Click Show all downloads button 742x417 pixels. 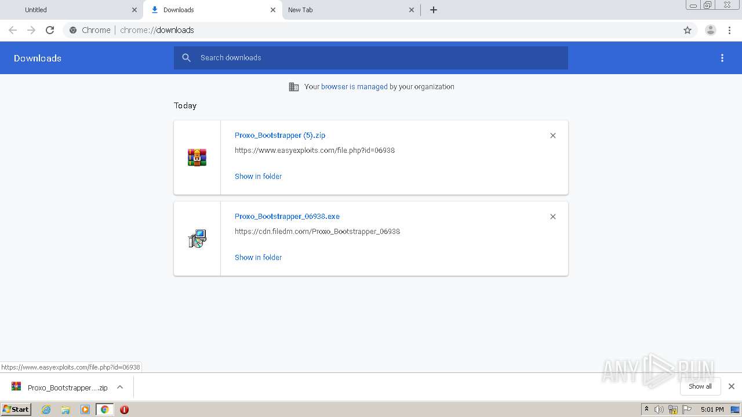click(700, 386)
